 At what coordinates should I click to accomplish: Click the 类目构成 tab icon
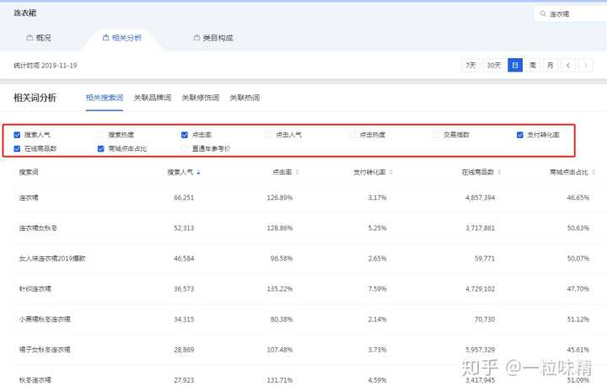pyautogui.click(x=196, y=38)
